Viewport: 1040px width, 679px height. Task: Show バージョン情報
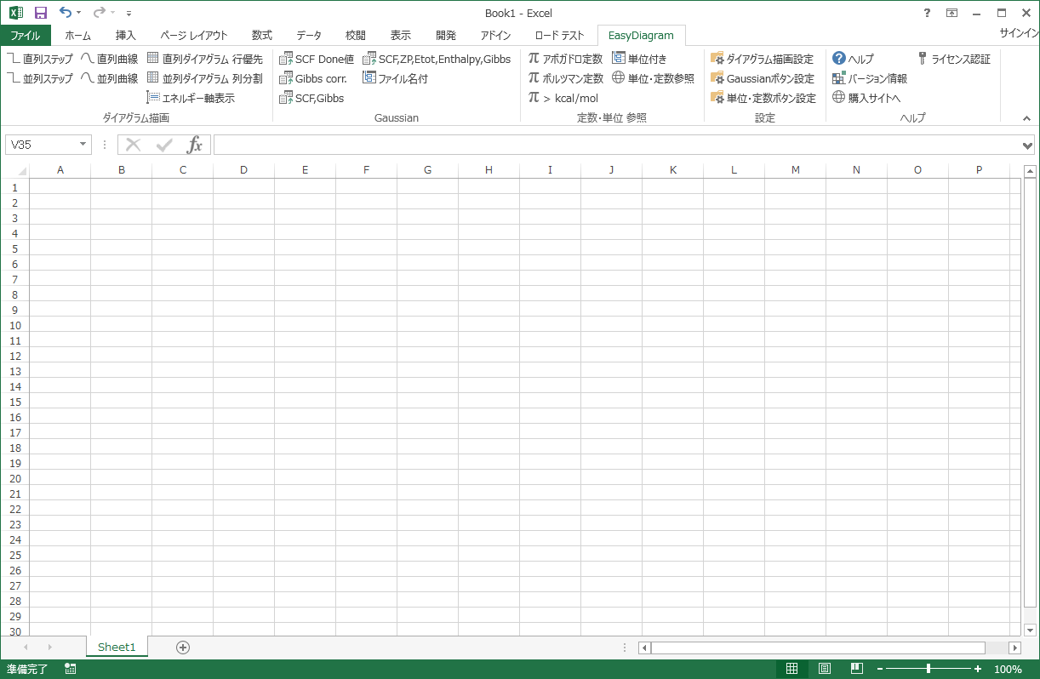870,78
